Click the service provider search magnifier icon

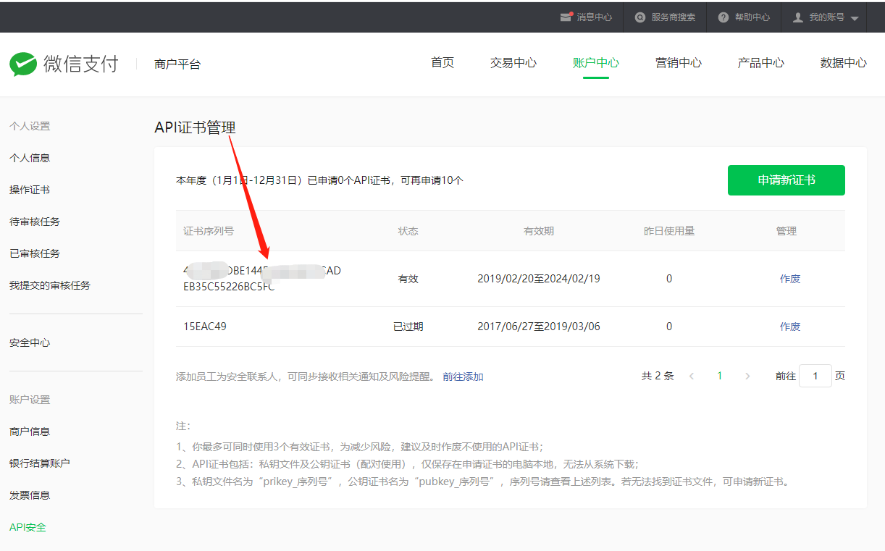[x=640, y=17]
